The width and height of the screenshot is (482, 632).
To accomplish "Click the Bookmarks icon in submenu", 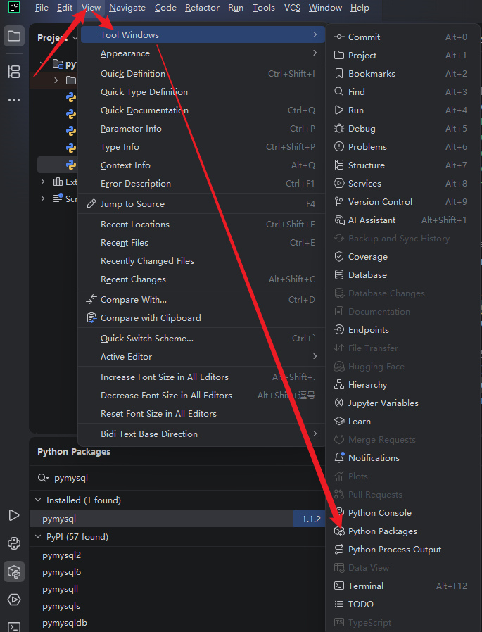I will coord(339,73).
